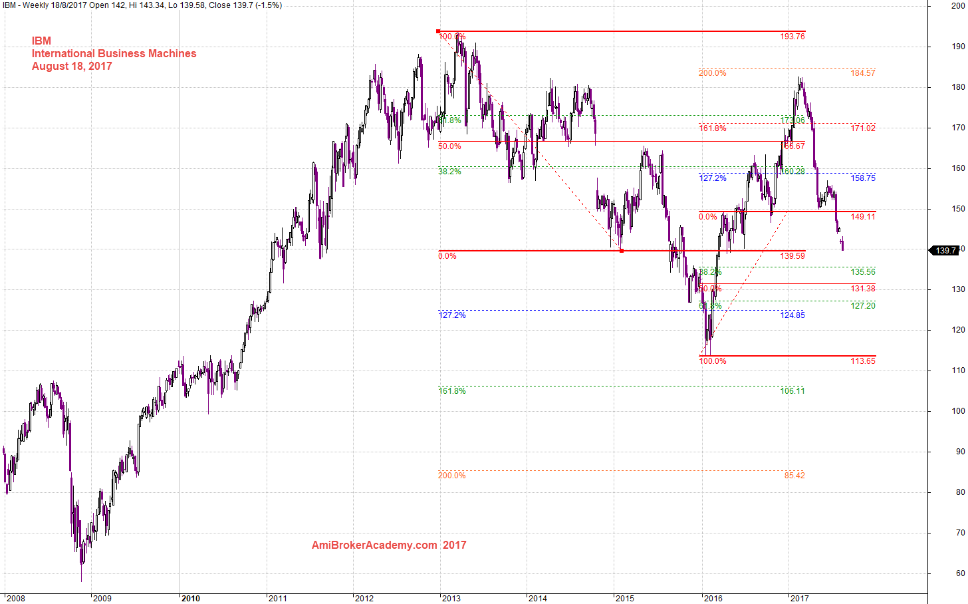Image resolution: width=968 pixels, height=604 pixels.
Task: Select the green 127.20 price label
Action: click(x=863, y=306)
